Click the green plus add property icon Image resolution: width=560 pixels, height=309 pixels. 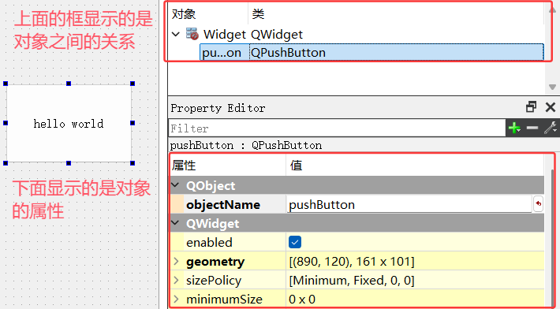514,128
